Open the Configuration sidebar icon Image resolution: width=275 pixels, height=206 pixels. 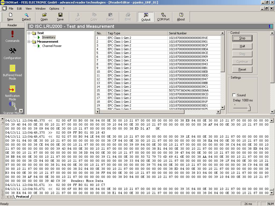tap(12, 51)
